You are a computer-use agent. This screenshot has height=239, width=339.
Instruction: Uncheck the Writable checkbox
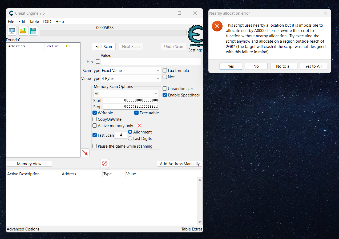95,113
